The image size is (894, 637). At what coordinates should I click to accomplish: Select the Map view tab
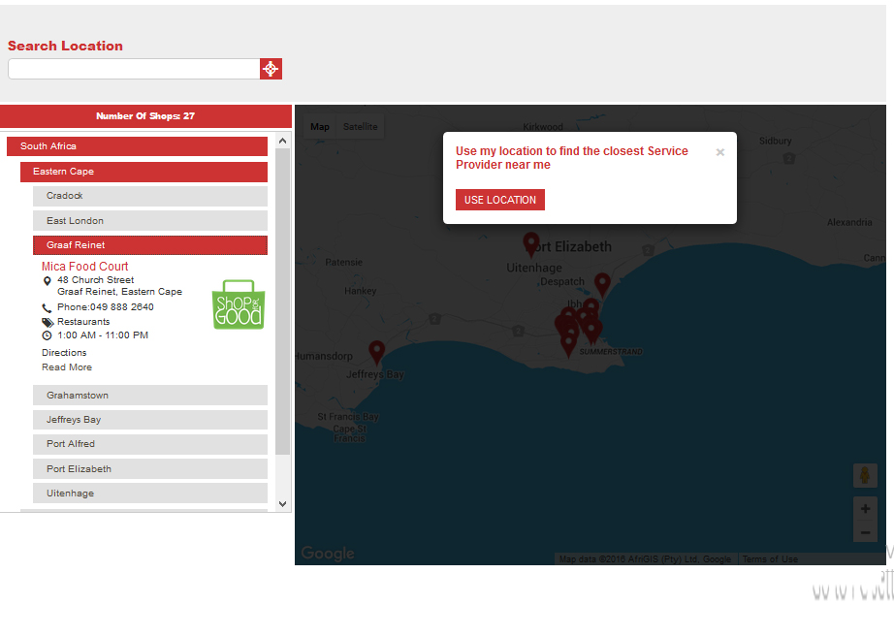pyautogui.click(x=320, y=127)
